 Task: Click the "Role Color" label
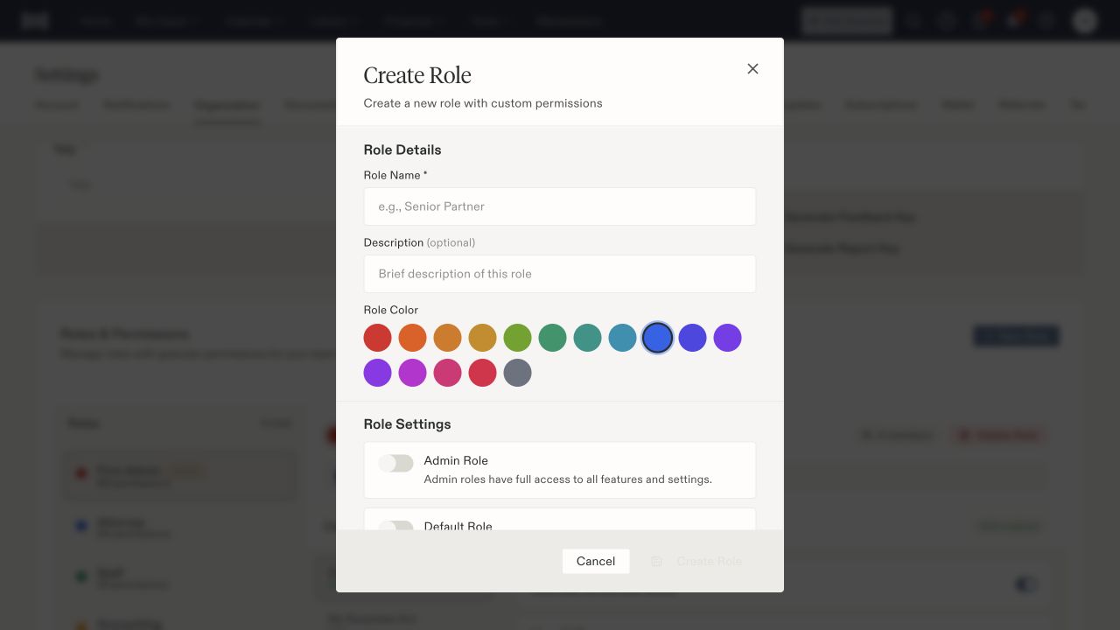point(391,310)
